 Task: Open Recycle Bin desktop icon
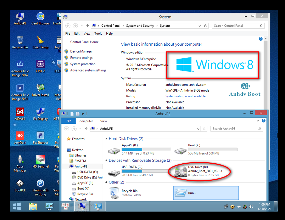pos(20,42)
